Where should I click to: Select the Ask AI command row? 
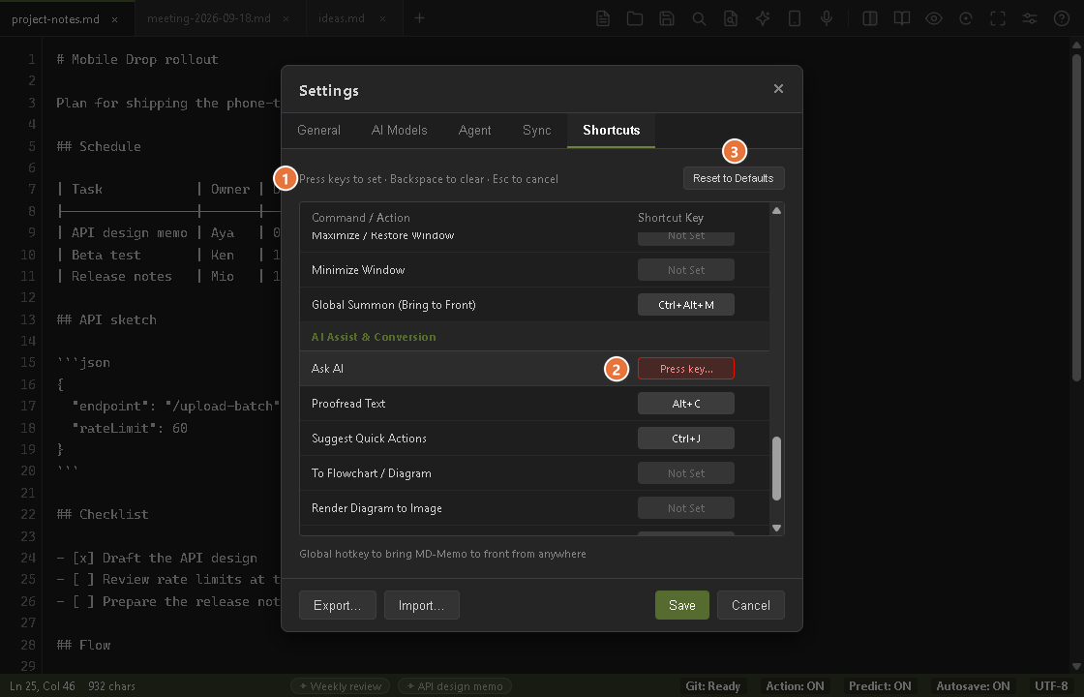534,369
